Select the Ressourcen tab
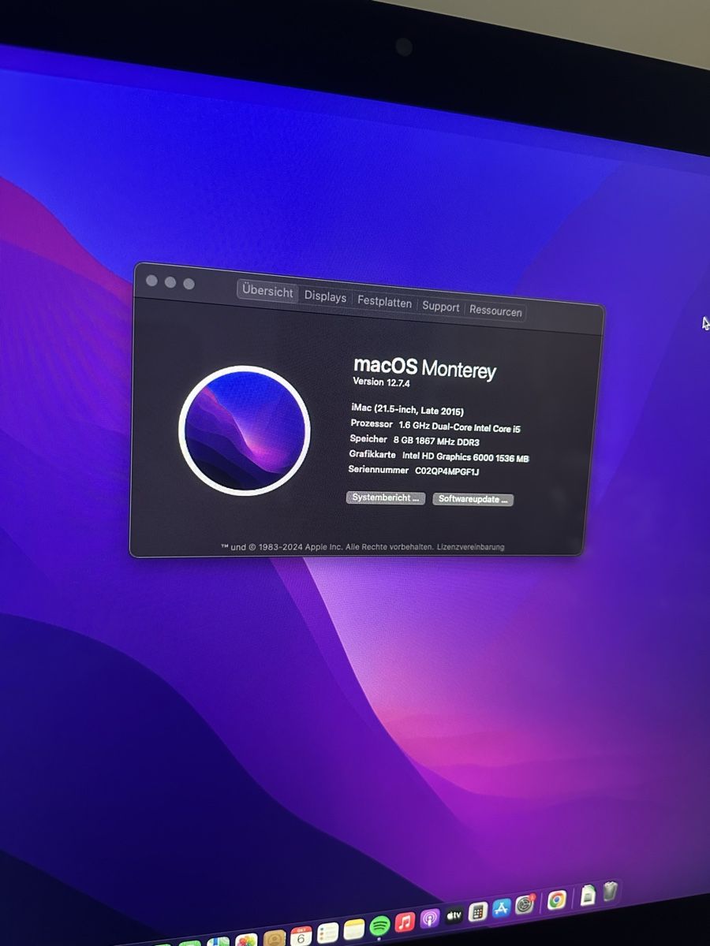The height and width of the screenshot is (946, 710). coord(495,311)
